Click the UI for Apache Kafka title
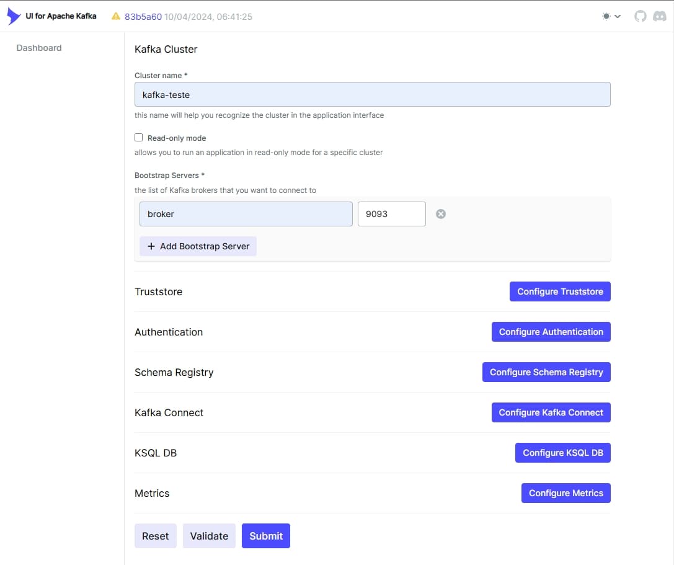This screenshot has width=674, height=565. [x=61, y=16]
